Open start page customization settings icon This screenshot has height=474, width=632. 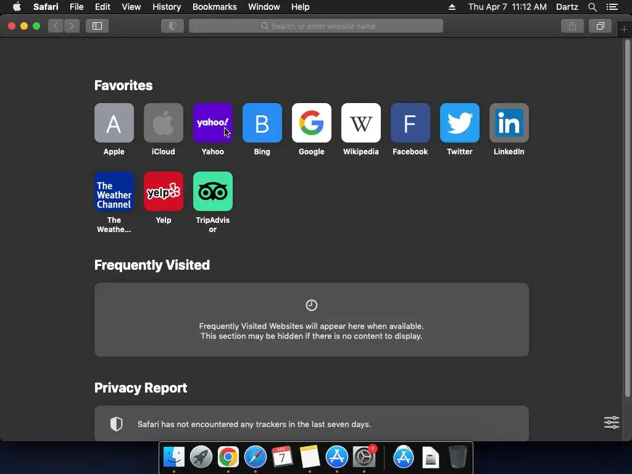(612, 422)
